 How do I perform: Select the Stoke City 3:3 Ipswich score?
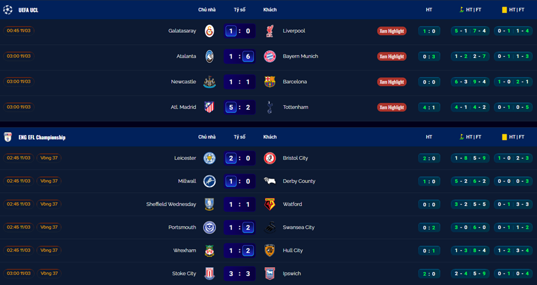(240, 274)
